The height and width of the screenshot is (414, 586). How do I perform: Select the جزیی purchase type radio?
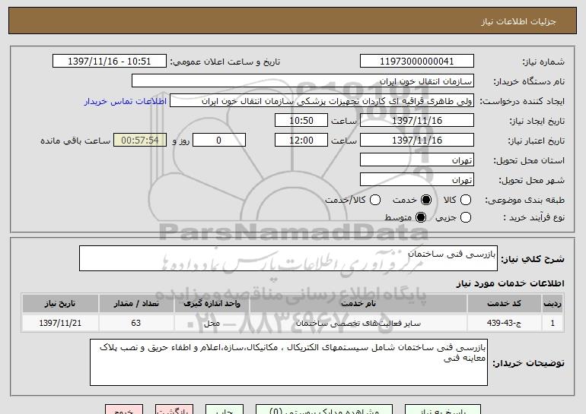(x=465, y=217)
